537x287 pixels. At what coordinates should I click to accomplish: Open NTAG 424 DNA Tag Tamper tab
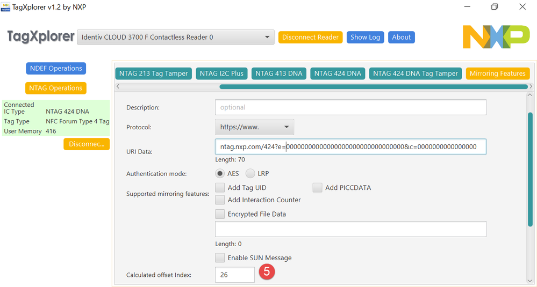pyautogui.click(x=416, y=73)
